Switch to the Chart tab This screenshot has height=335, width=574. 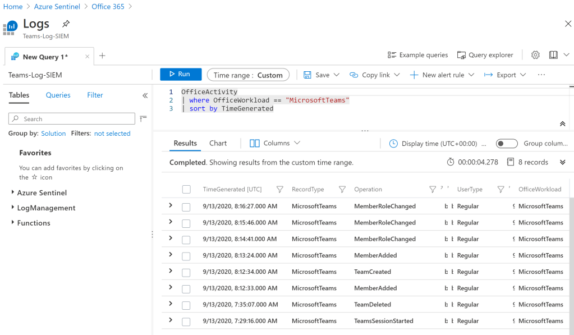[218, 143]
